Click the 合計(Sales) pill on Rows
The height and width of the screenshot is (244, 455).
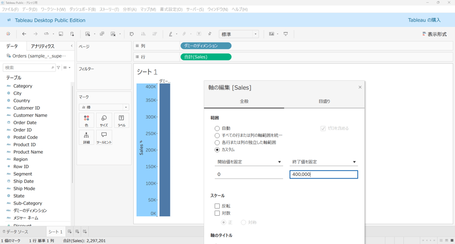[206, 57]
